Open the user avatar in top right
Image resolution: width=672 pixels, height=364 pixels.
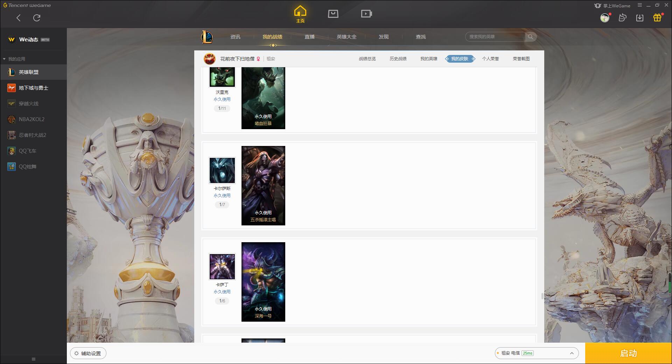tap(605, 18)
